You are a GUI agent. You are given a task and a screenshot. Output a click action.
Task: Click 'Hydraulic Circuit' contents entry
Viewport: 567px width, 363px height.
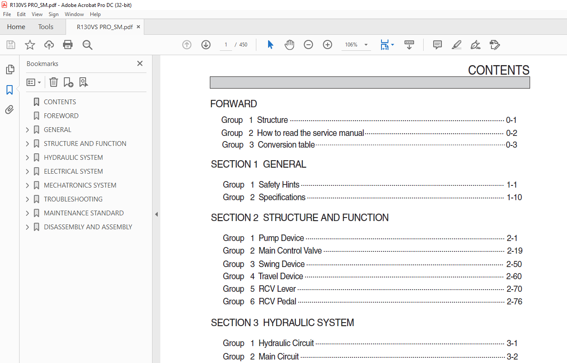pos(286,343)
